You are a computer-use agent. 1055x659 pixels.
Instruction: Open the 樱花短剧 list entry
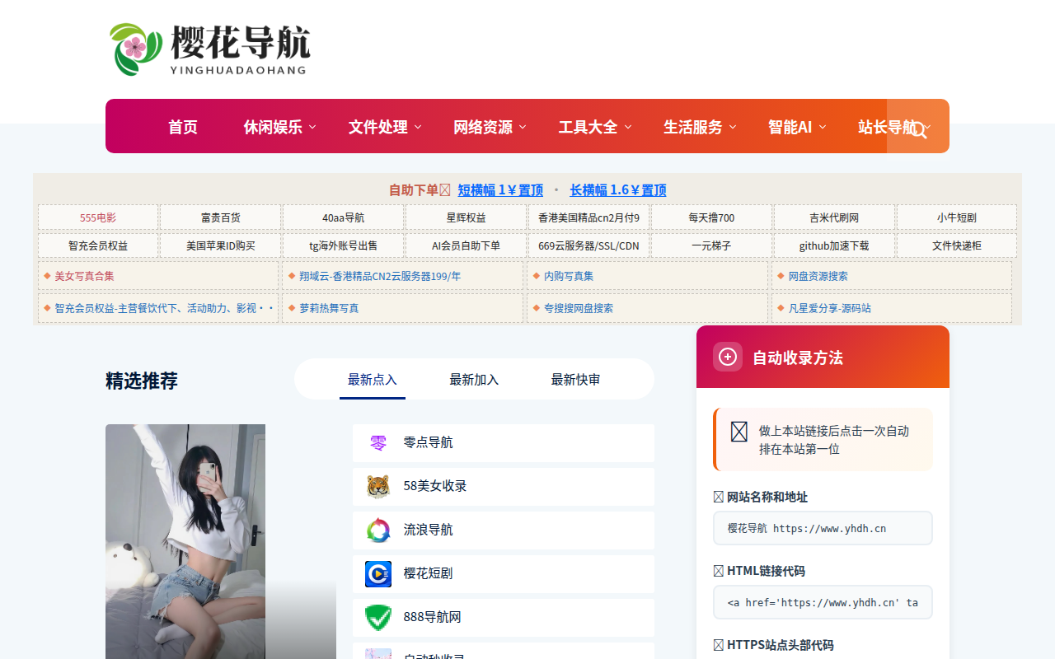coord(504,574)
